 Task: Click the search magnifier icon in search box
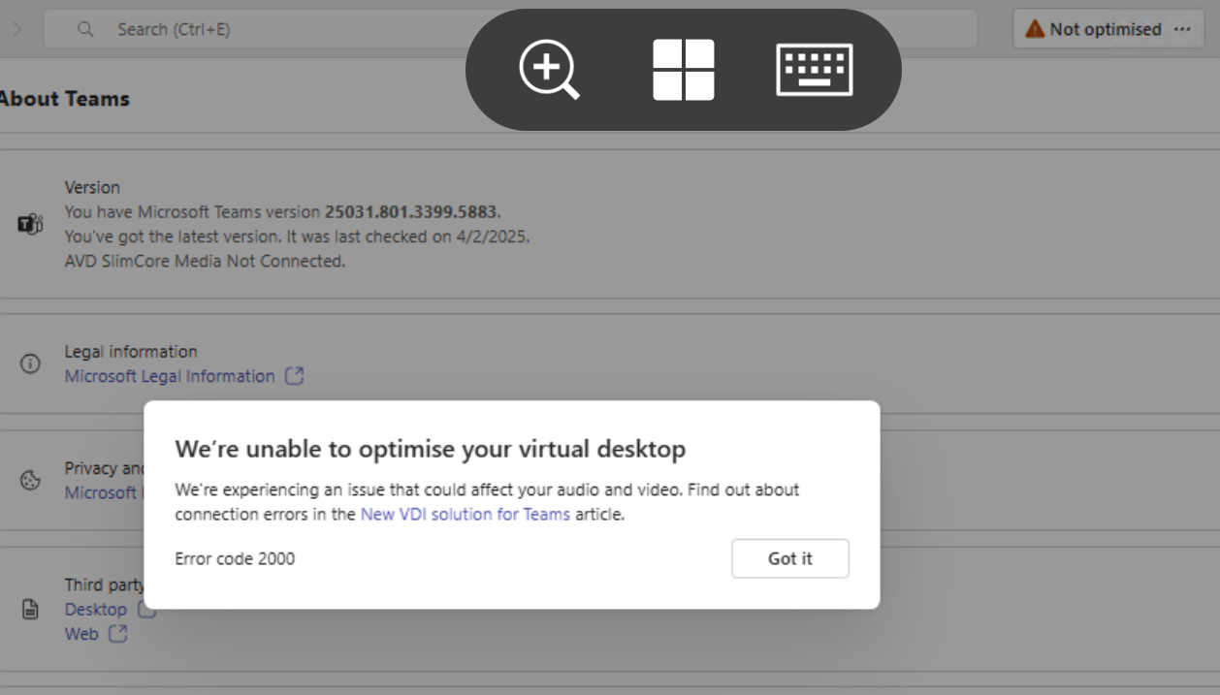coord(85,29)
